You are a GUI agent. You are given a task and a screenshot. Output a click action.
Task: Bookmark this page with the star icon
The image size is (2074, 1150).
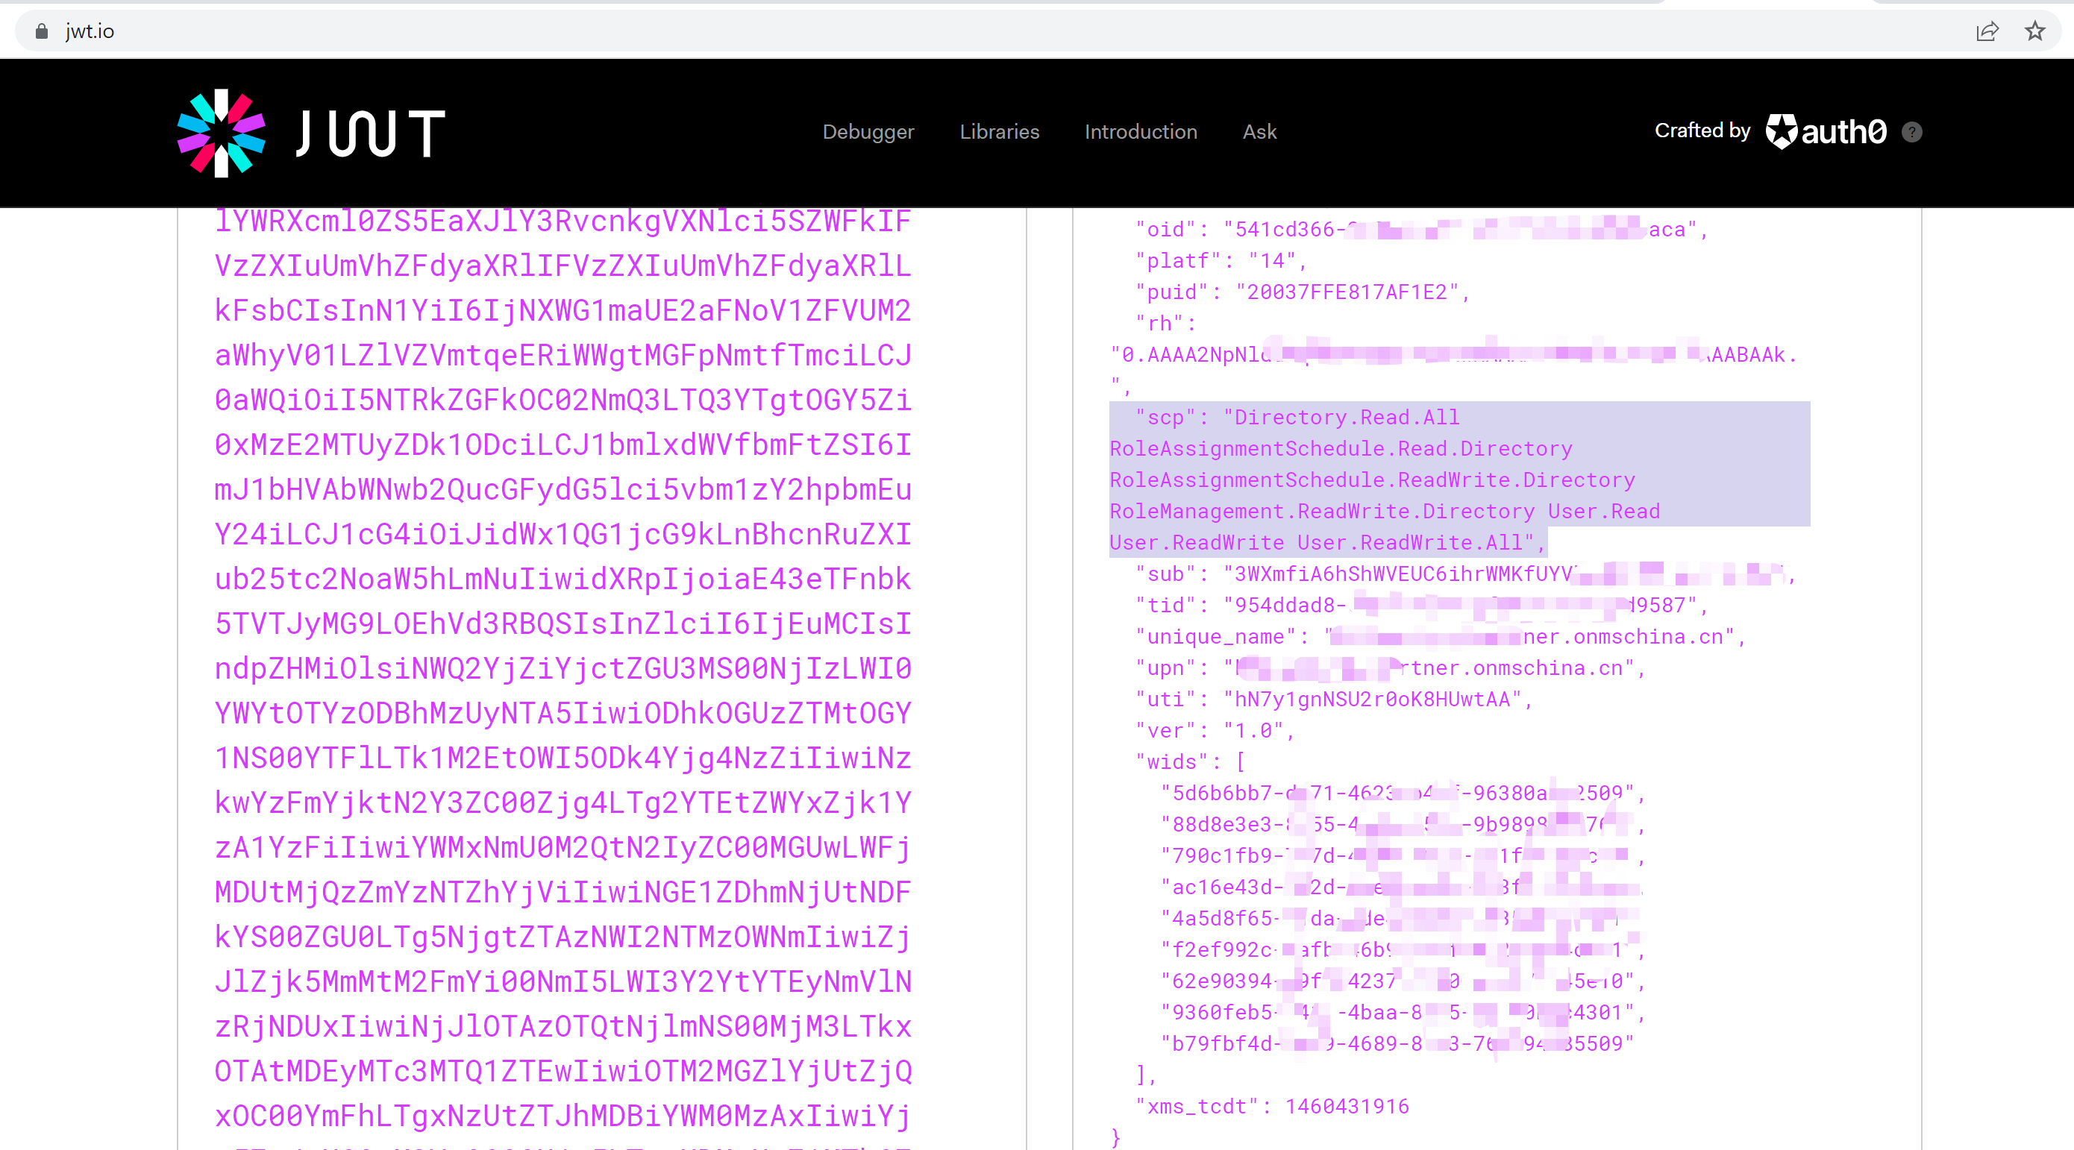click(x=2035, y=31)
